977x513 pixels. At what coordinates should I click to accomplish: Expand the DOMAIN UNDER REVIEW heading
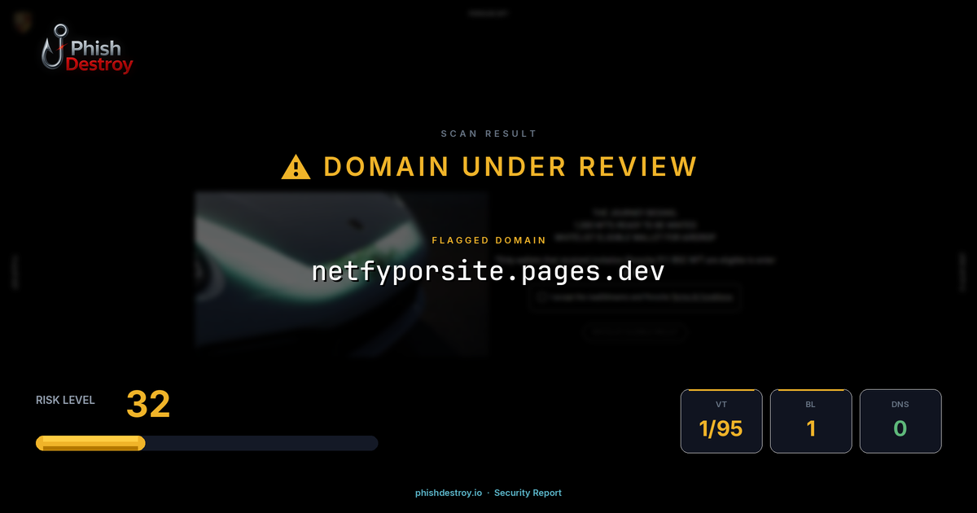(510, 165)
